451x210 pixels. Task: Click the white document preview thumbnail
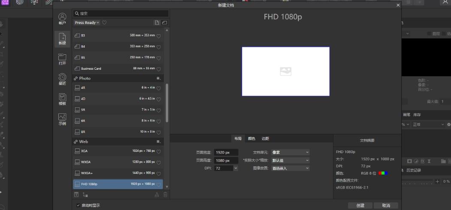click(x=286, y=71)
